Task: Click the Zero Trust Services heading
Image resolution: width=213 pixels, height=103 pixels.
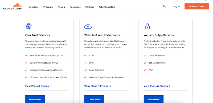Action: tap(37, 35)
